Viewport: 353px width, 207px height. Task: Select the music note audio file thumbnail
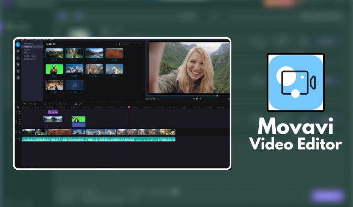coord(74,85)
